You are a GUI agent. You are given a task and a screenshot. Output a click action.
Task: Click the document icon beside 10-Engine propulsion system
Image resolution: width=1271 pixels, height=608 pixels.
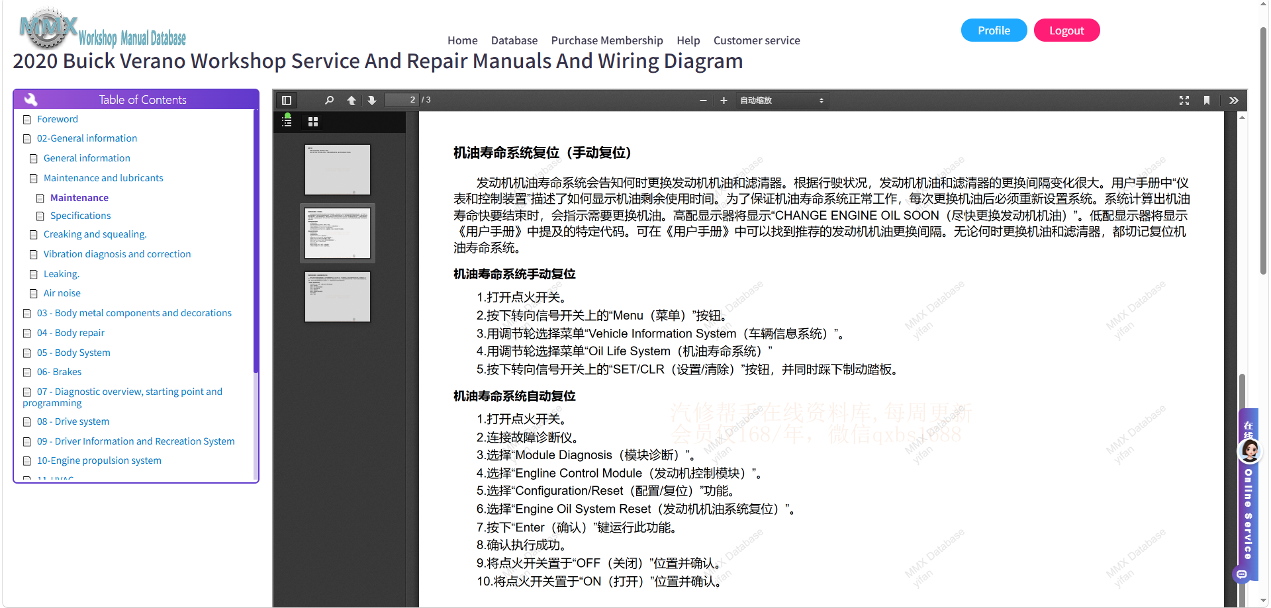coord(27,461)
